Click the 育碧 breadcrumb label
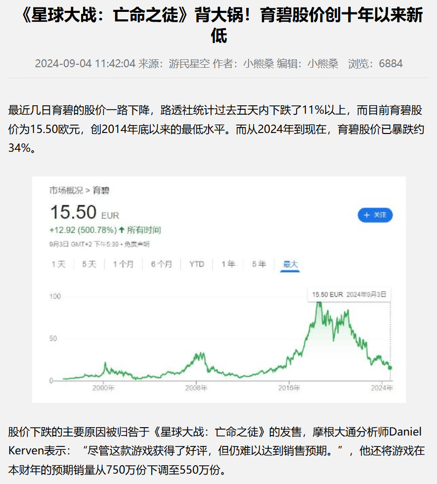Viewport: 437px width, 484px height. point(101,190)
